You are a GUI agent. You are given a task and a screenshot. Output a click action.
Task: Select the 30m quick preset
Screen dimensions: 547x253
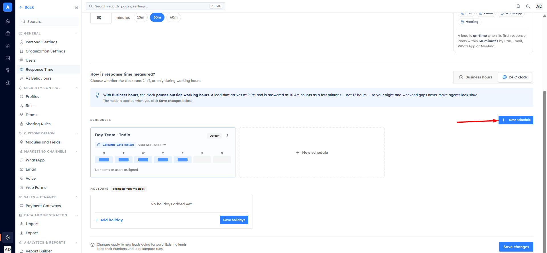[x=157, y=17]
